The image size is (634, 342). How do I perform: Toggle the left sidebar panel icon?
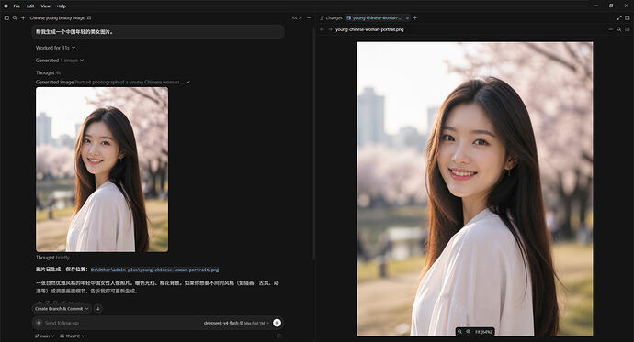pos(6,17)
